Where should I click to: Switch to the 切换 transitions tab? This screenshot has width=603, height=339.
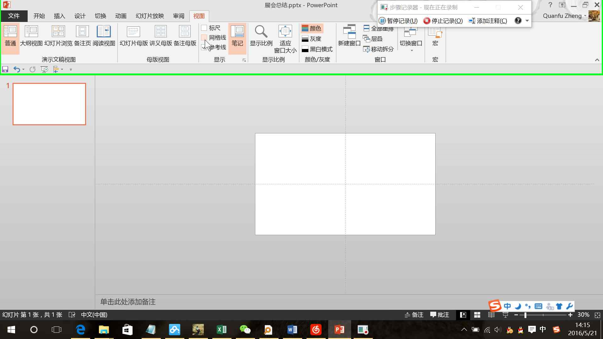(100, 16)
